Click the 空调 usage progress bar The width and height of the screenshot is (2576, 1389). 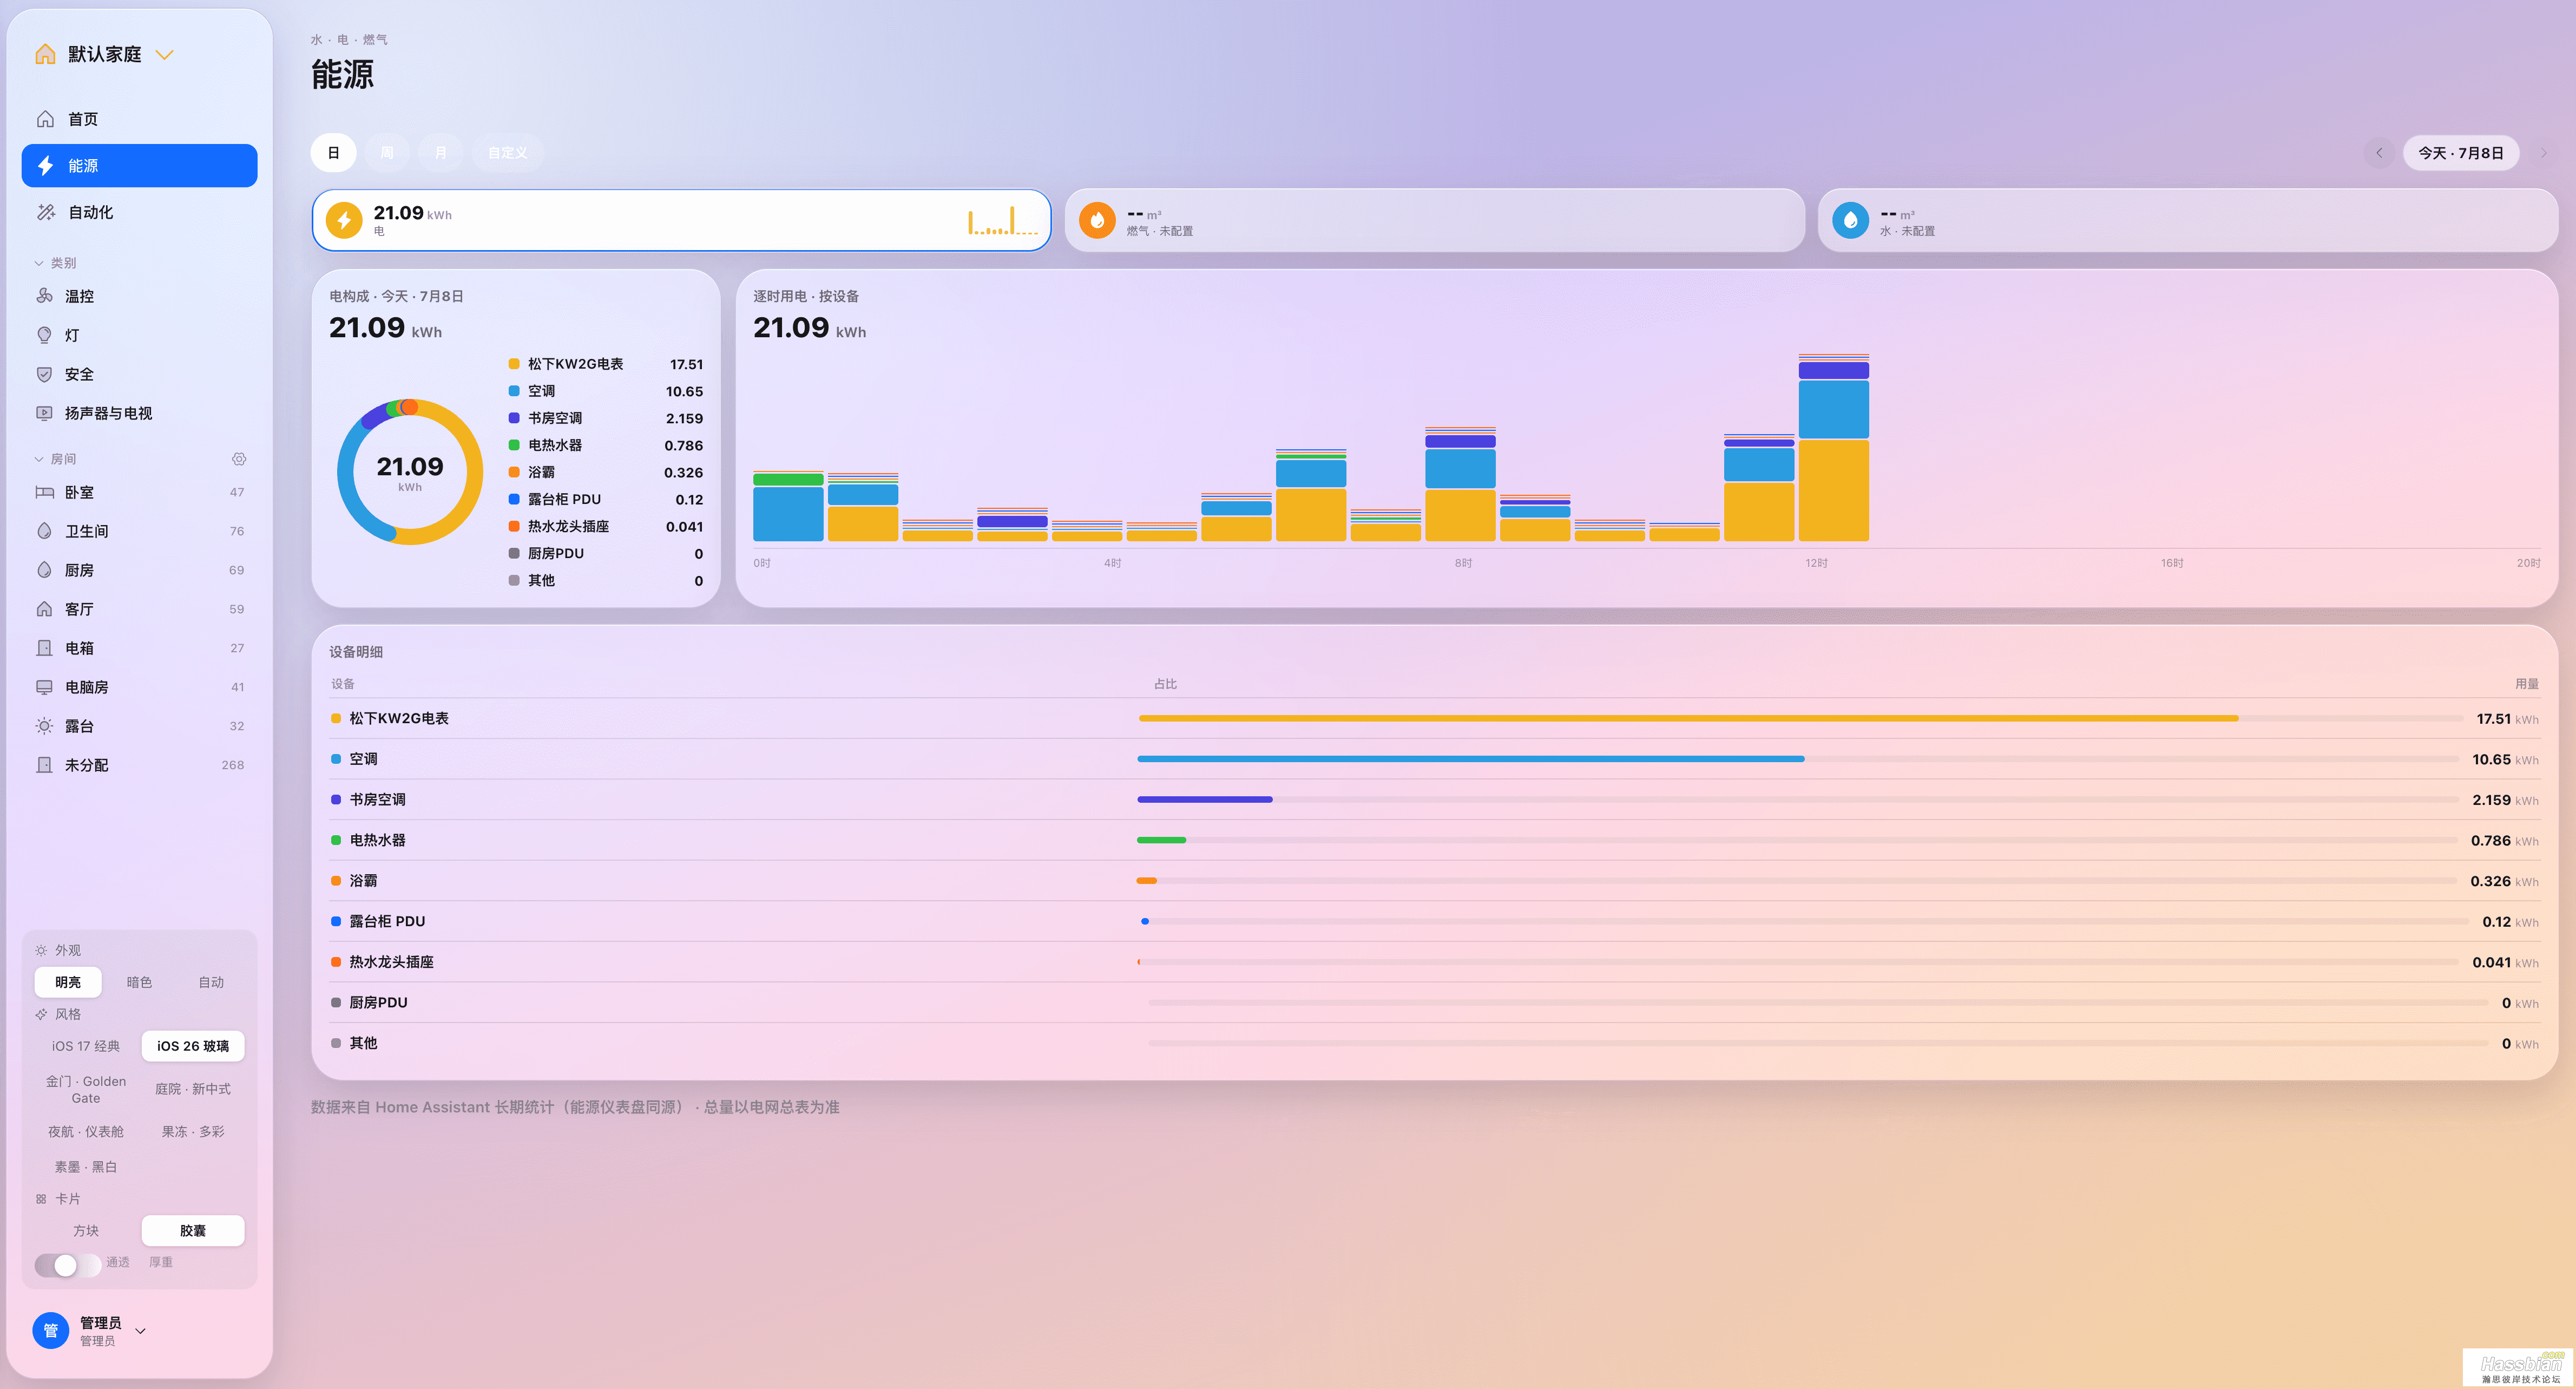(x=1797, y=759)
